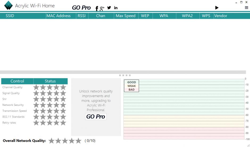Click the Vendor column header
The image size is (250, 147).
pyautogui.click(x=232, y=16)
